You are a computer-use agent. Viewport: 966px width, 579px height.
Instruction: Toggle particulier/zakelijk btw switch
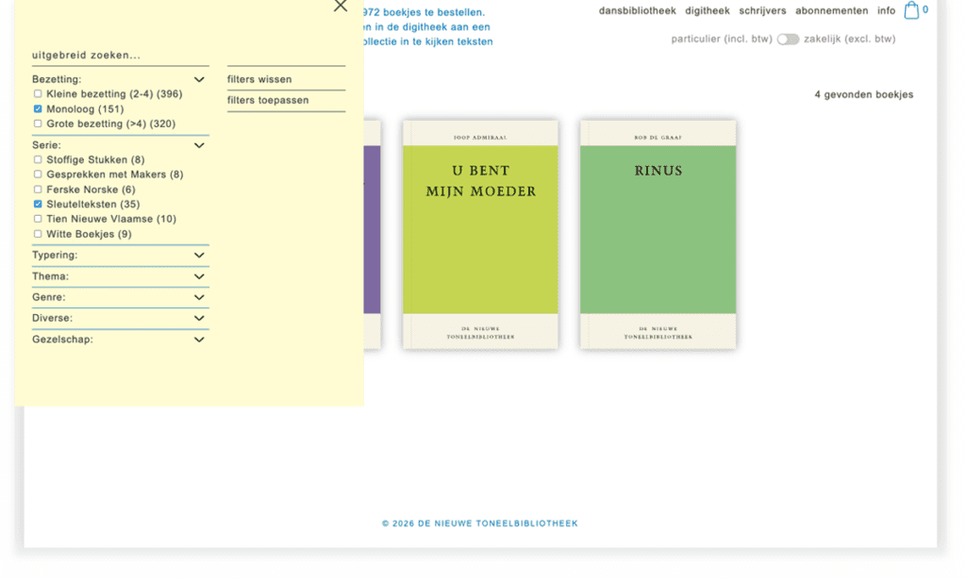click(x=788, y=40)
